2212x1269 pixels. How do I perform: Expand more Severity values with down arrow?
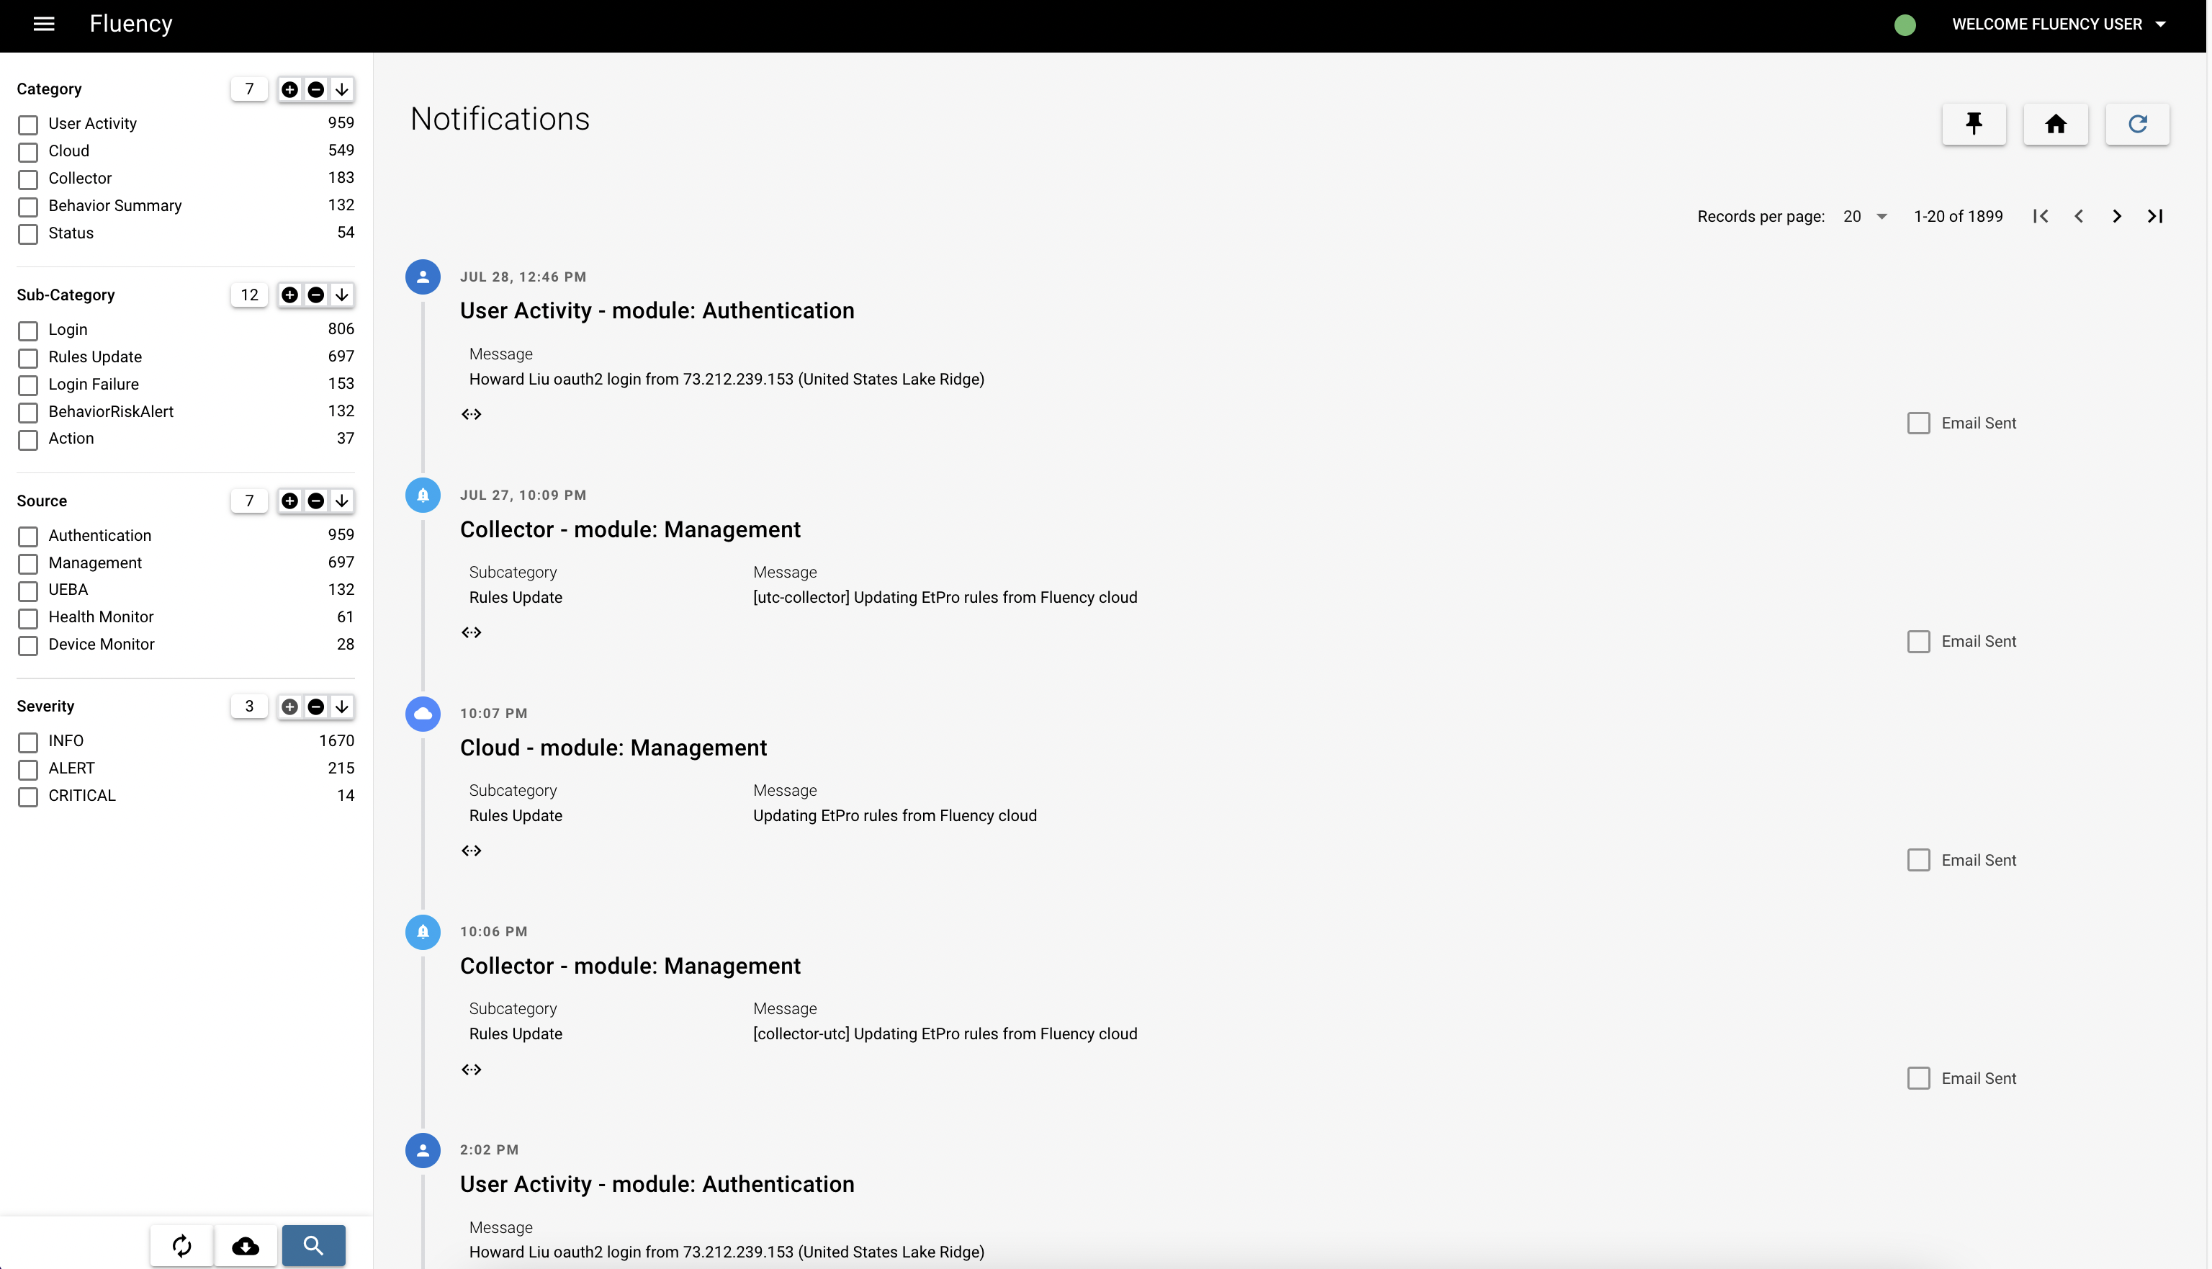click(343, 706)
